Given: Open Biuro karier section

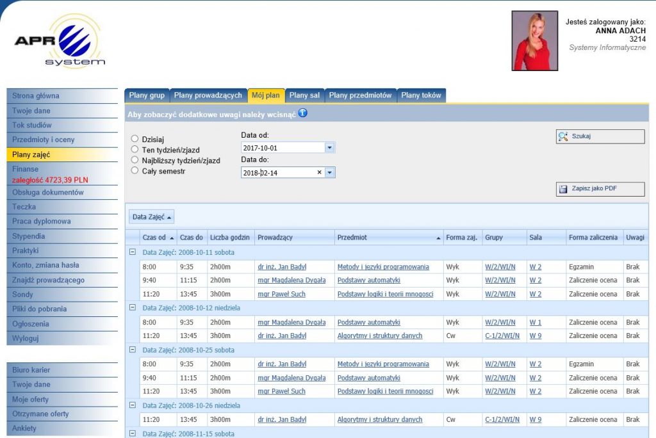Looking at the screenshot, I should click(x=62, y=370).
